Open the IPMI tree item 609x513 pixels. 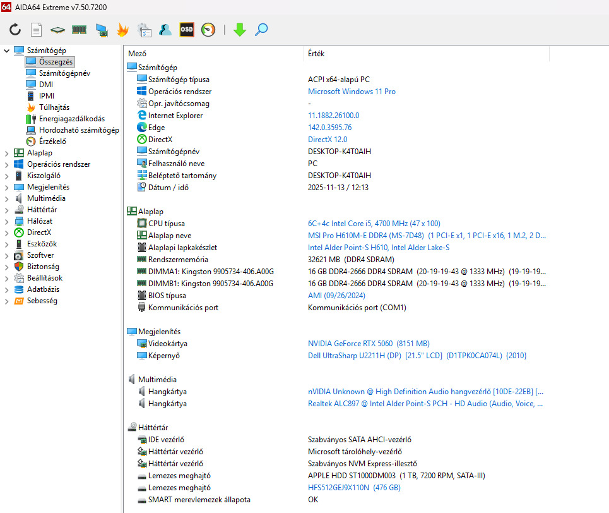click(47, 95)
